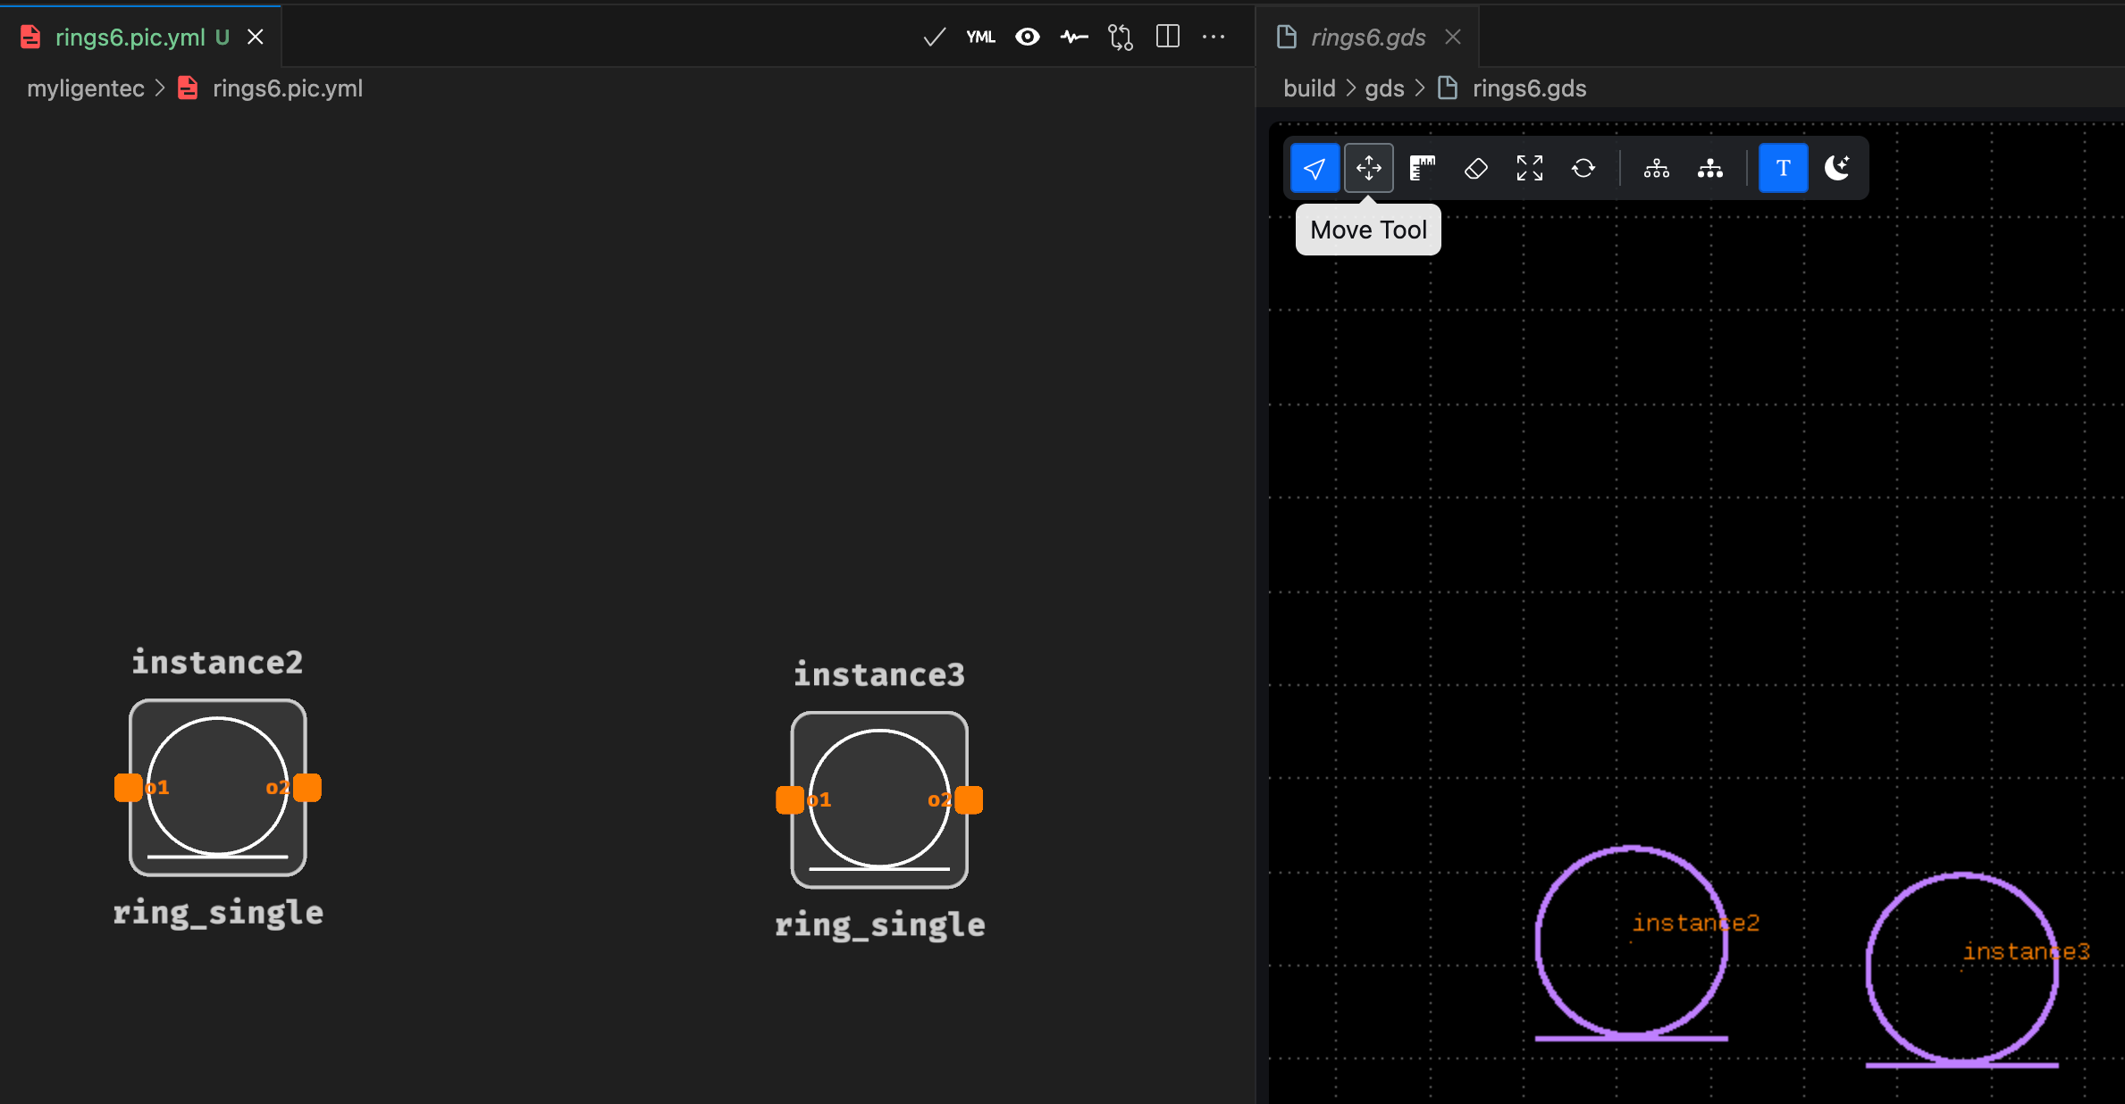Screen dimensions: 2125x1104
Task: Click the outlined hierarchy tree icon
Action: (1656, 168)
